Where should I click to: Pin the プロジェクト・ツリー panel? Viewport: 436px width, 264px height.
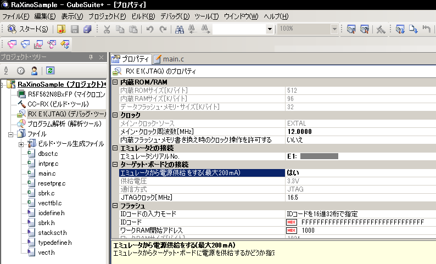click(x=91, y=57)
